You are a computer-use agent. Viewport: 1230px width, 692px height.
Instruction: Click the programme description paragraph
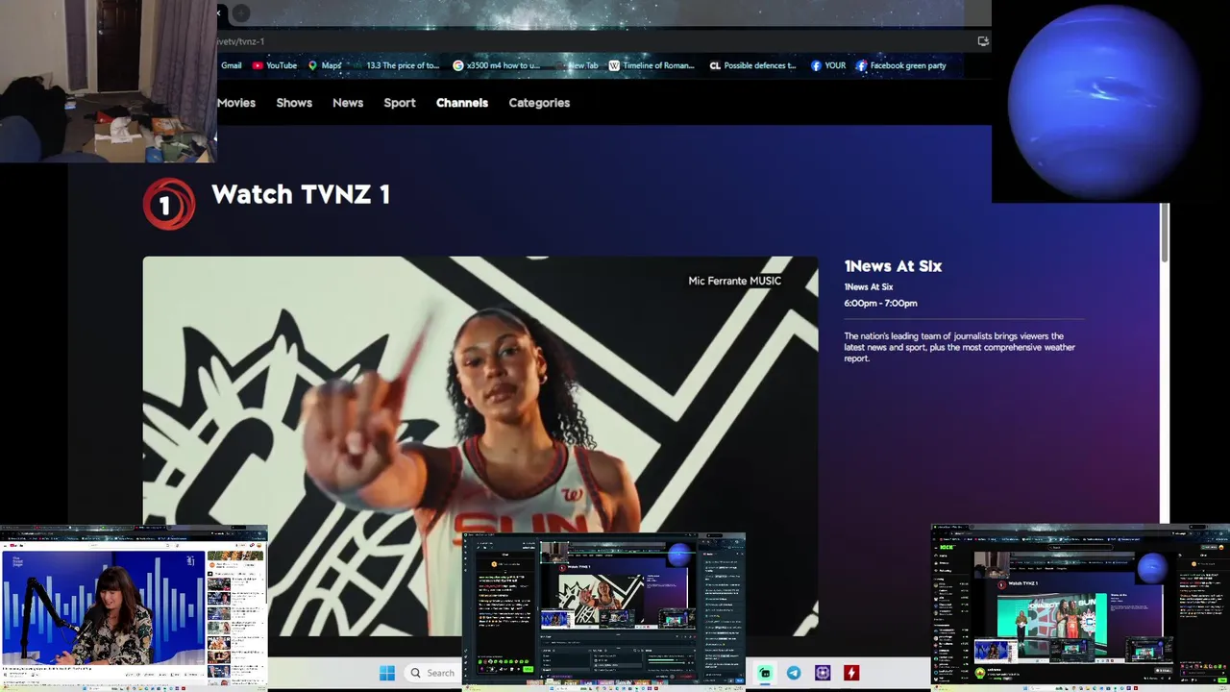click(959, 347)
